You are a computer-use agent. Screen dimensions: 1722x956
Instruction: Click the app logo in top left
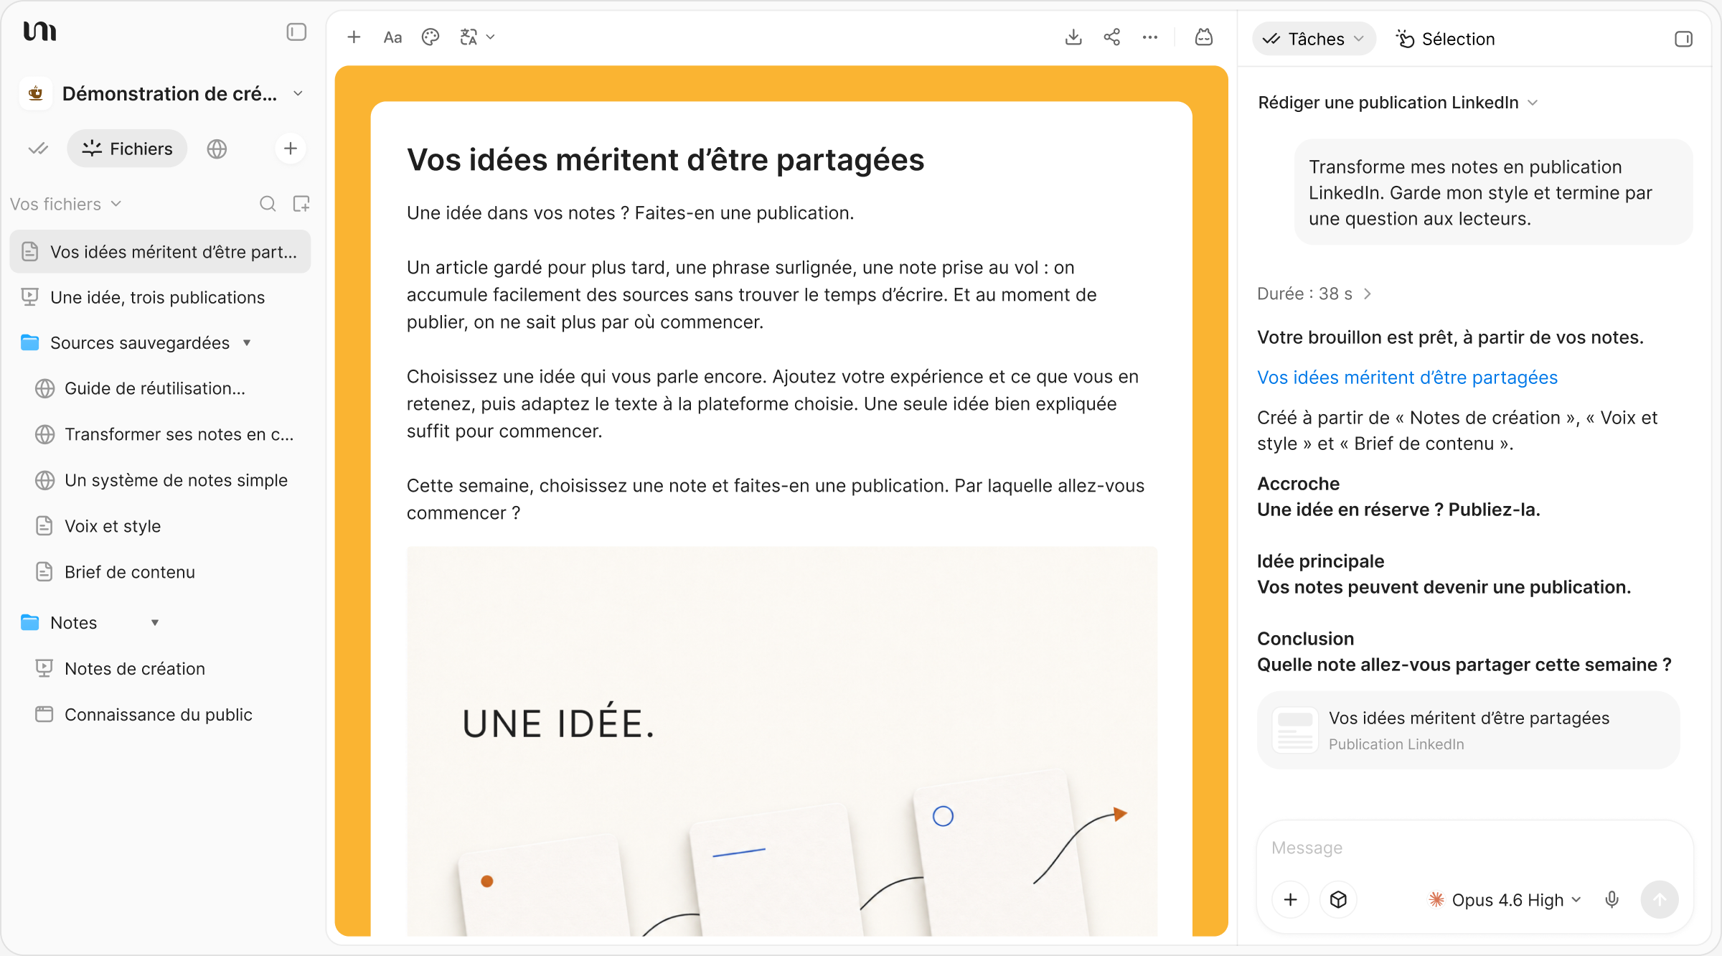click(39, 32)
